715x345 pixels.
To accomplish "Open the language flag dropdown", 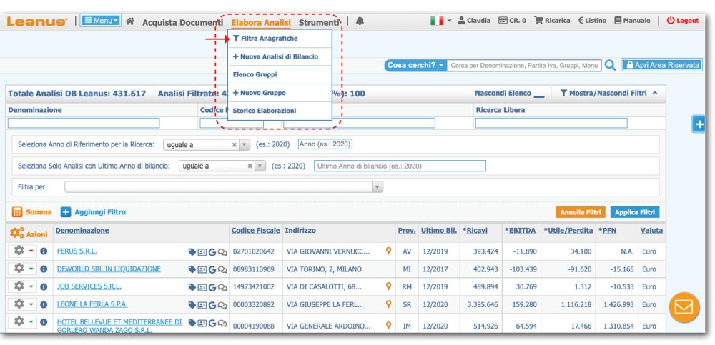I will click(x=440, y=21).
